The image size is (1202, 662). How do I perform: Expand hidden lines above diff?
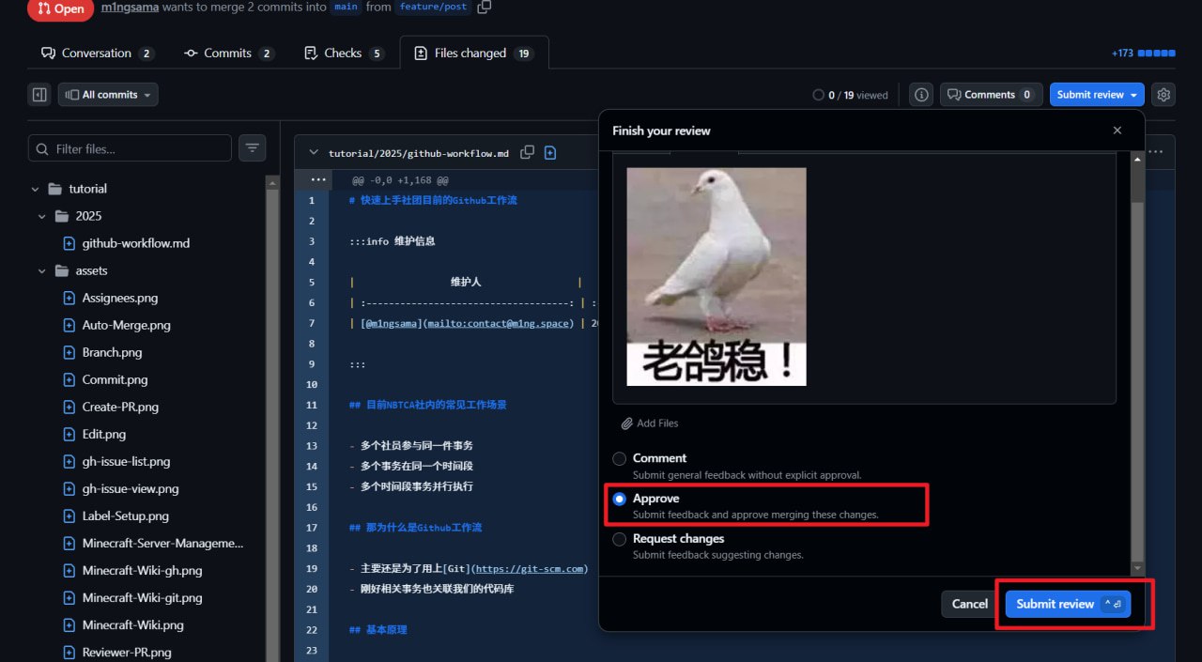coord(317,179)
